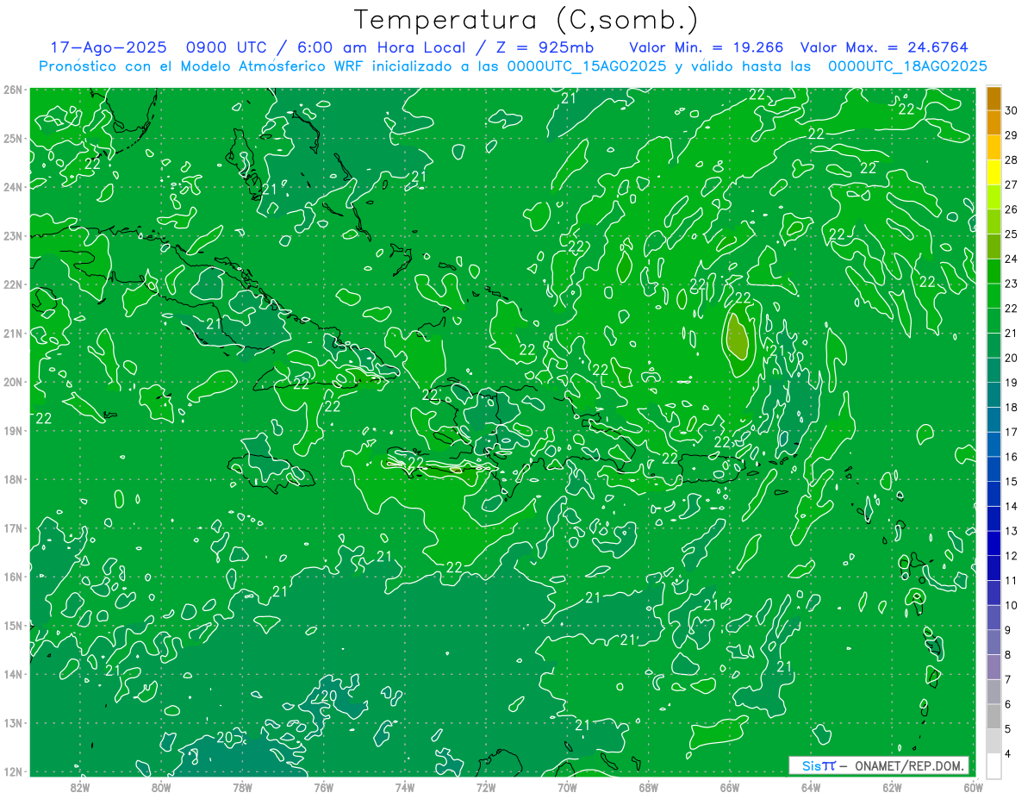1034x799 pixels.
Task: Click the 60W longitude axis label
Action: 972,787
